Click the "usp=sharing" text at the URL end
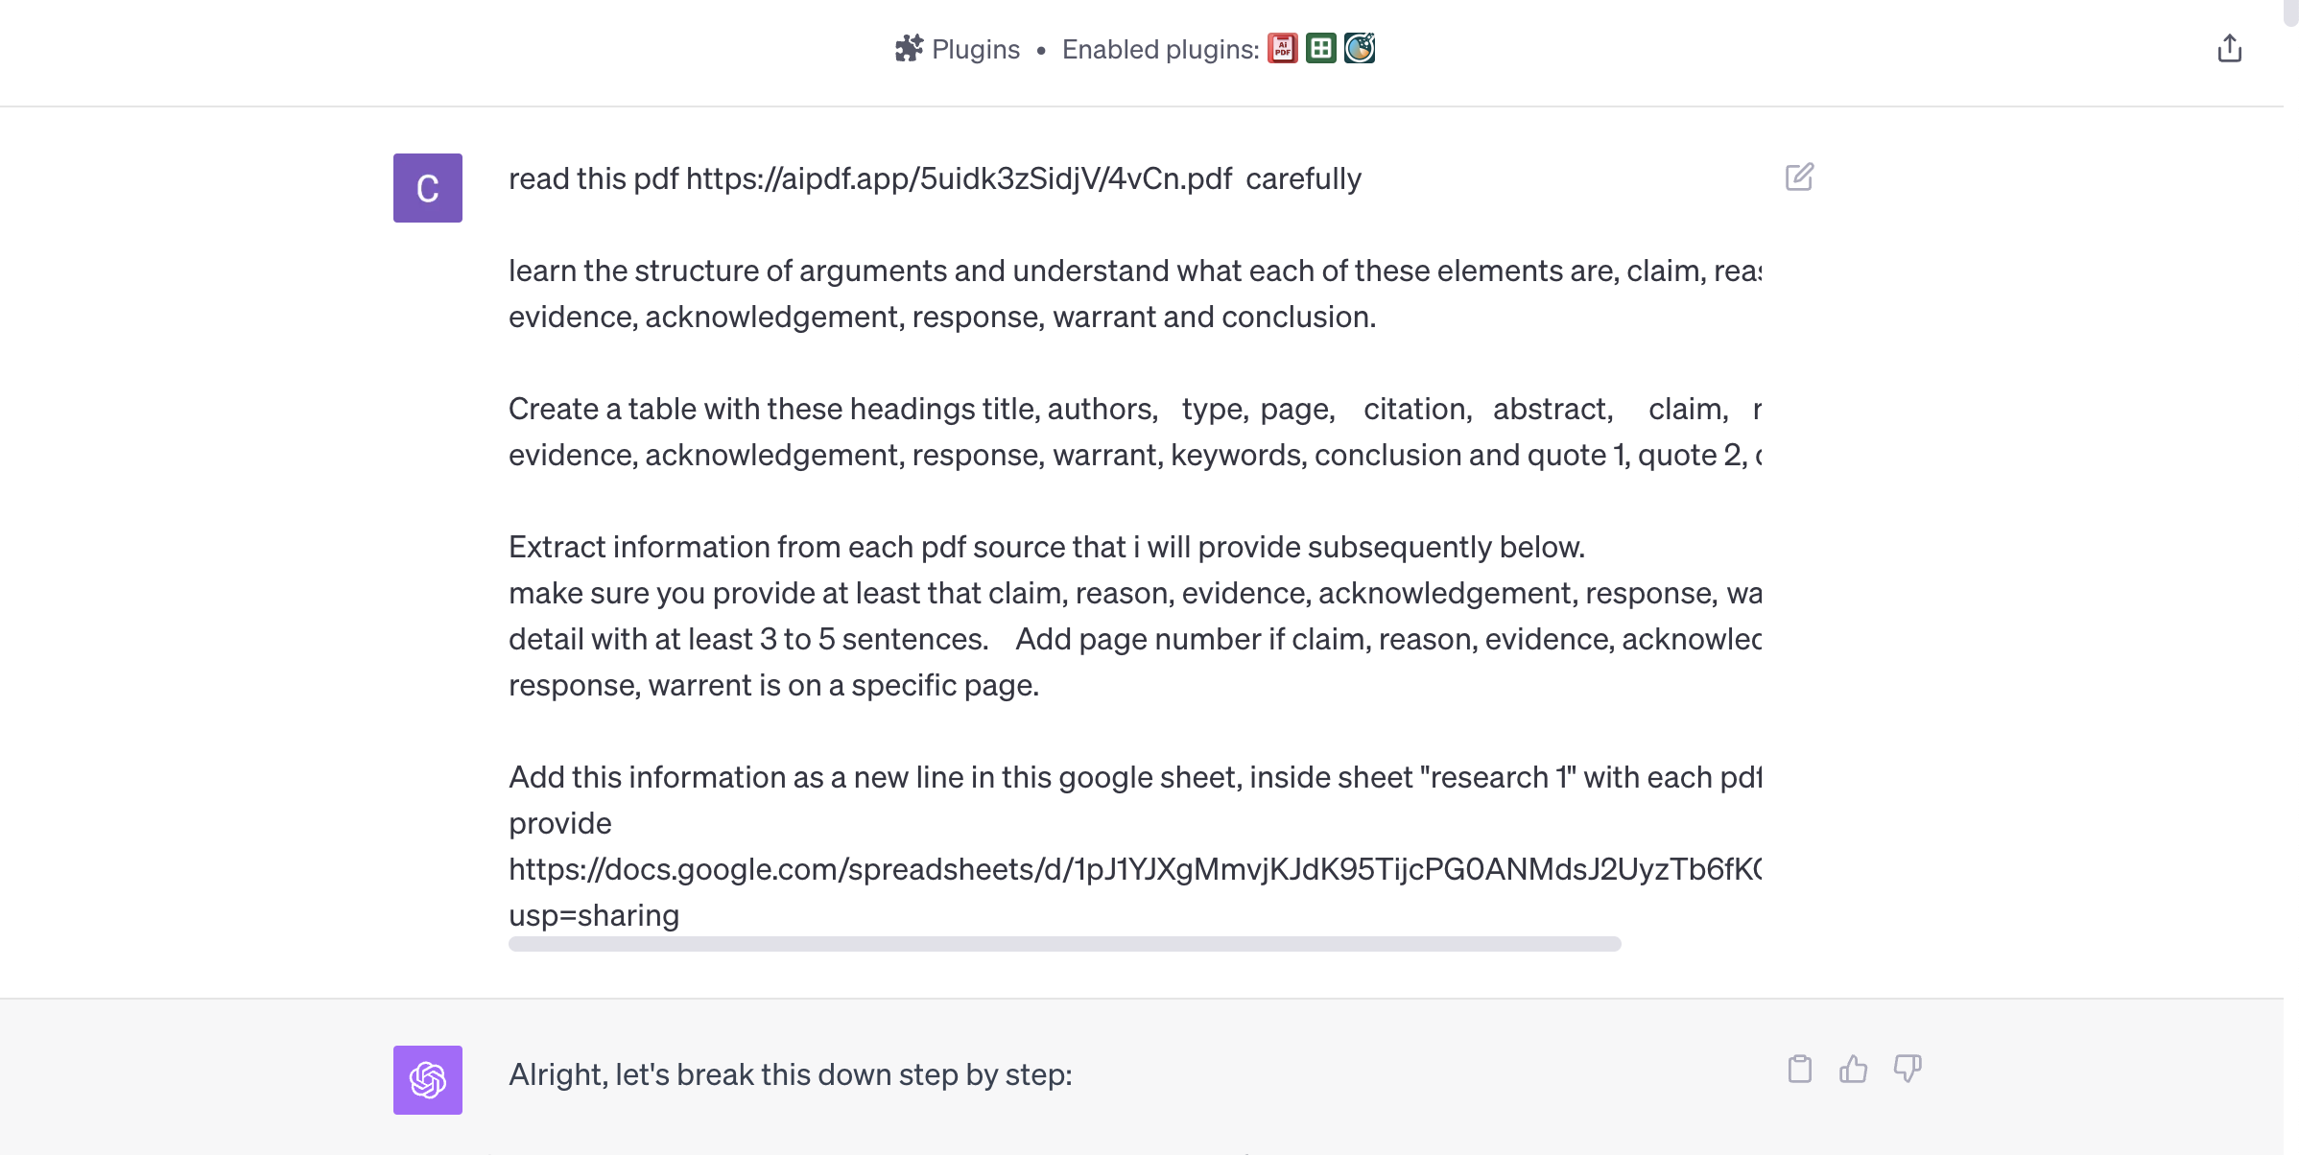Screen dimensions: 2299x1155 point(594,915)
